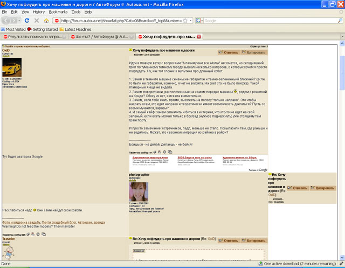Screen dimensions: 345x268
Task: Open the Getting Started bookmark
Action: 43,29
